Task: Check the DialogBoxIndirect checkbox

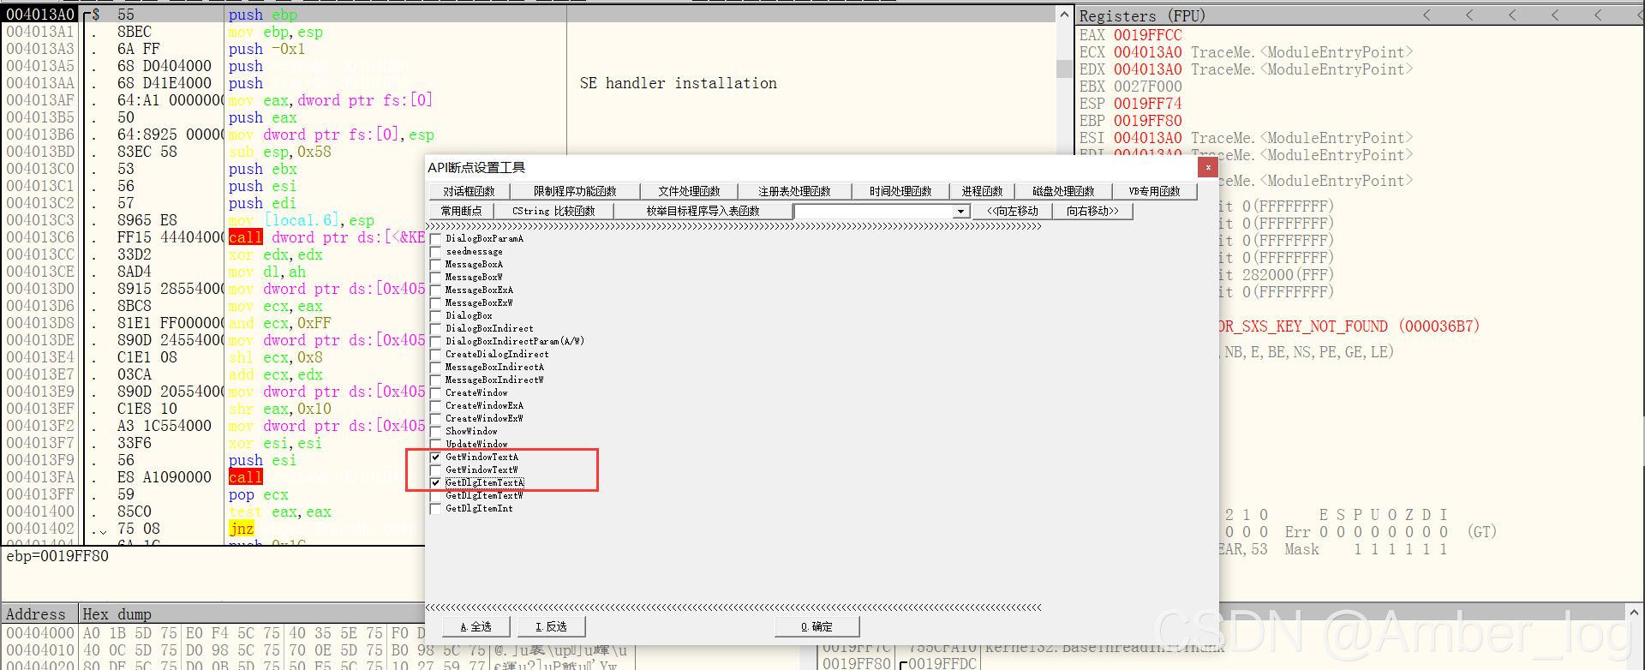Action: [x=436, y=329]
